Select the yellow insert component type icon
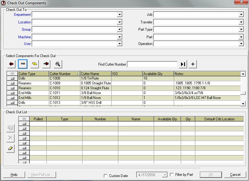The image size is (249, 181). tap(35, 64)
